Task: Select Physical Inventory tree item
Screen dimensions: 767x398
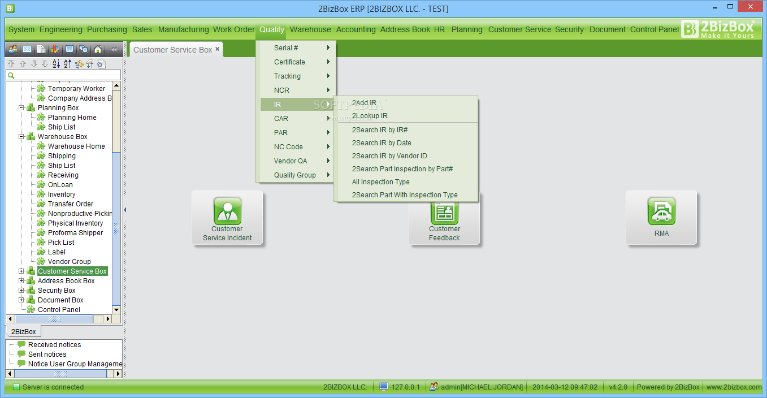Action: 75,223
